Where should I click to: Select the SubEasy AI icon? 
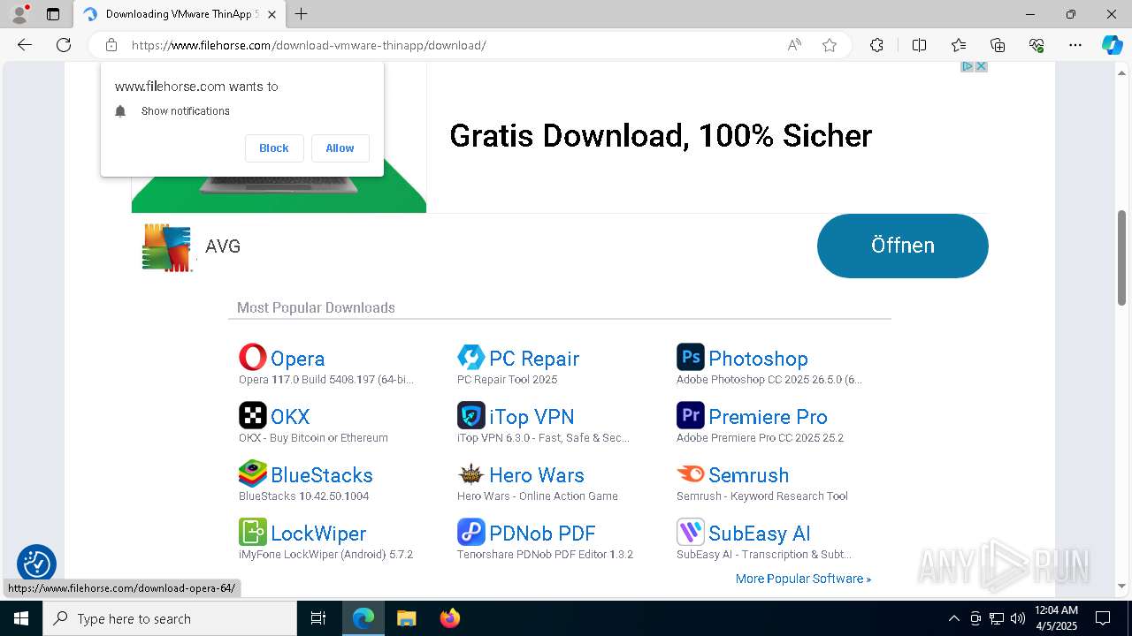point(691,532)
